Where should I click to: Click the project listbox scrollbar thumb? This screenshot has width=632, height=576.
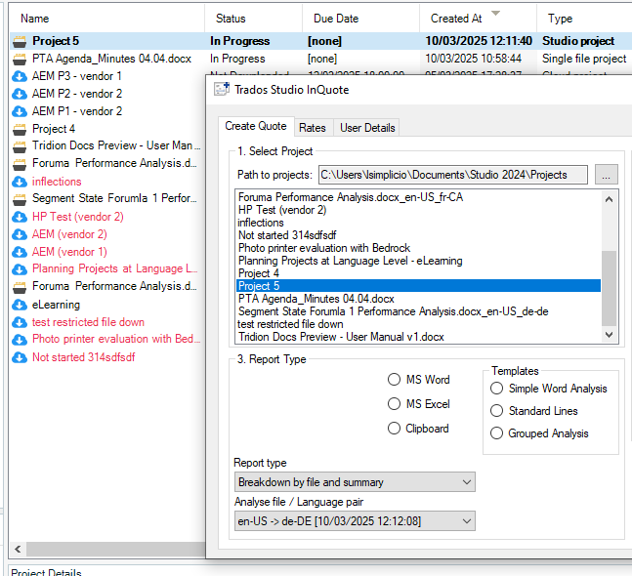tap(609, 288)
